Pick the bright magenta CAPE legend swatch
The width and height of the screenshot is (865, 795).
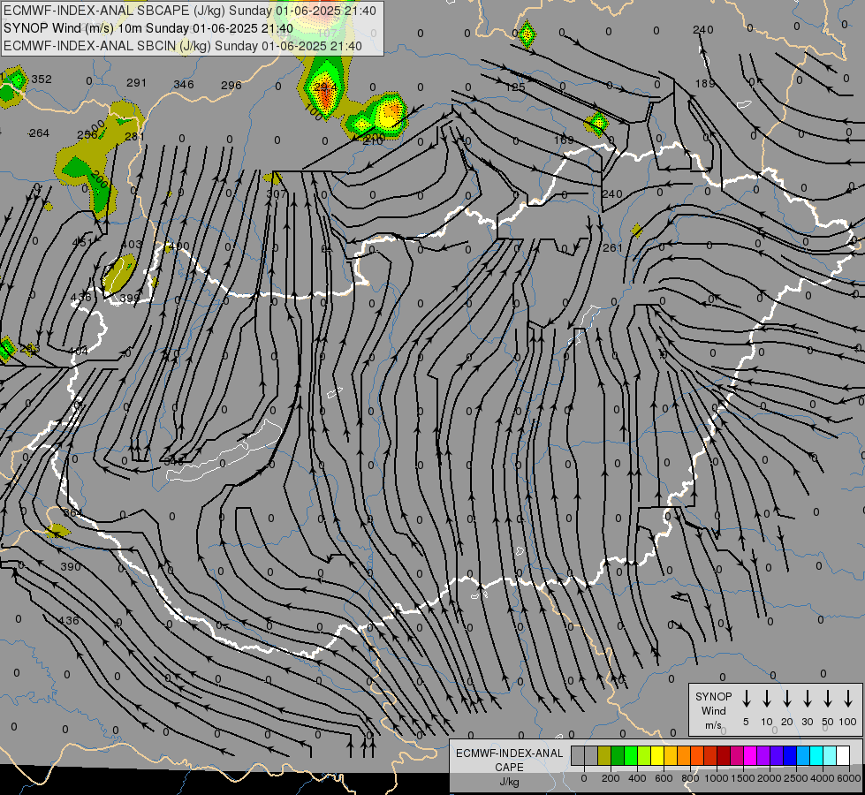(x=750, y=756)
